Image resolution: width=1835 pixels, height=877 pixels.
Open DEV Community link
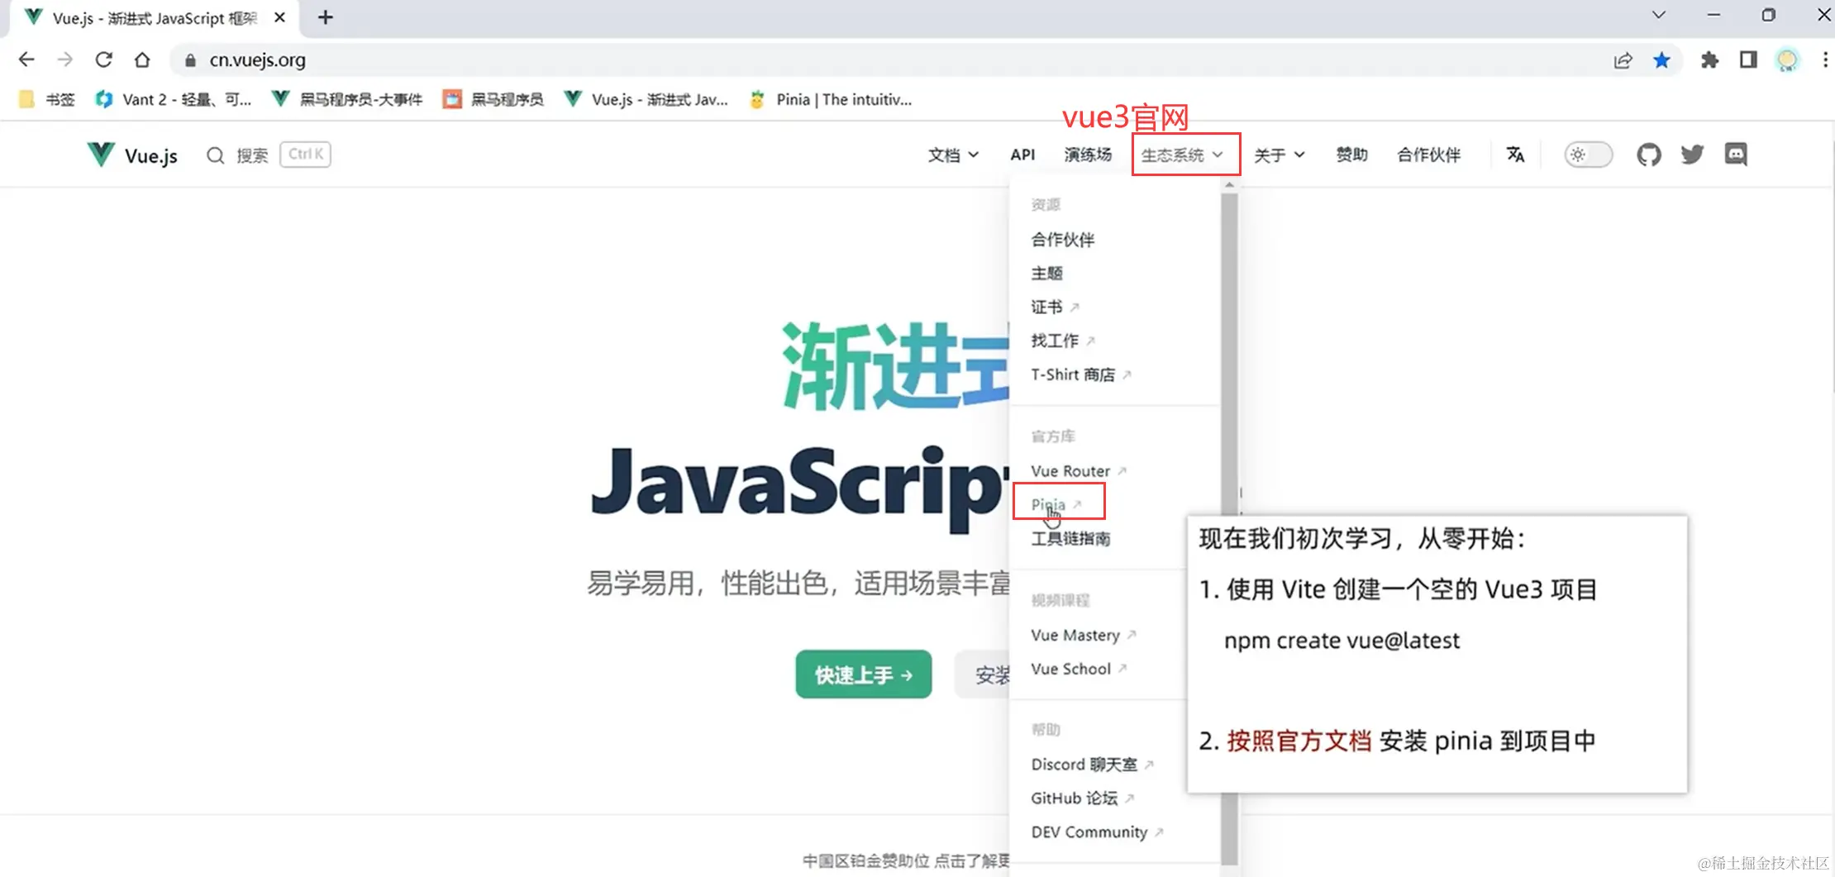[x=1097, y=832]
